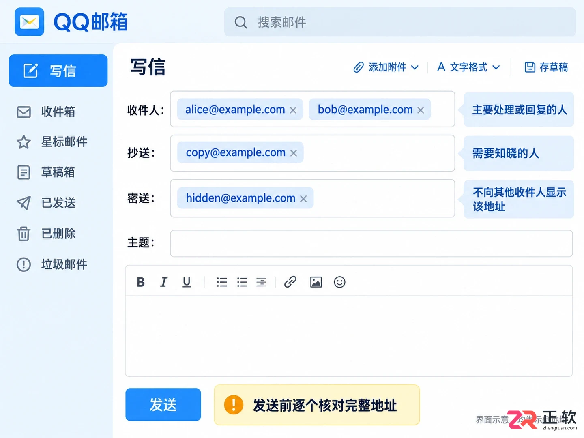The image size is (584, 438).
Task: Open the 已删除 trash folder
Action: 46,234
